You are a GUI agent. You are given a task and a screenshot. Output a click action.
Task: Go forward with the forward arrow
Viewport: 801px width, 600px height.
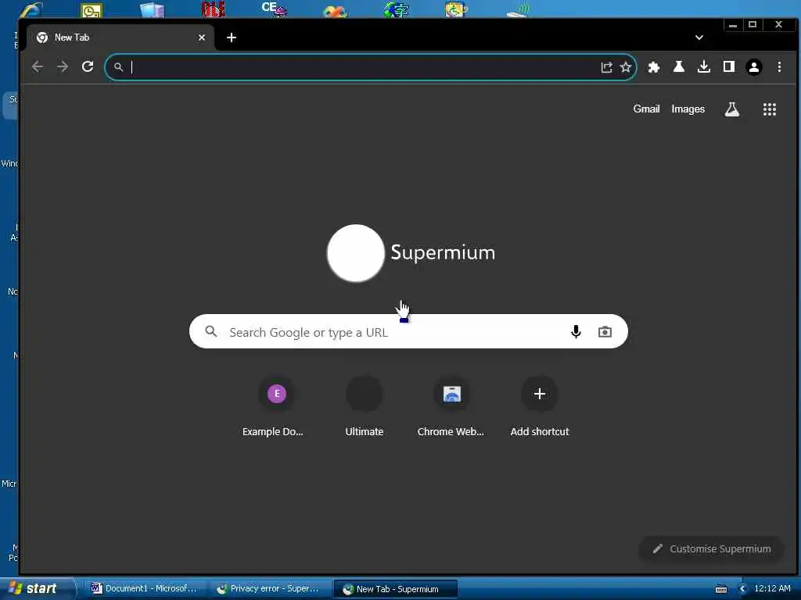tap(63, 67)
